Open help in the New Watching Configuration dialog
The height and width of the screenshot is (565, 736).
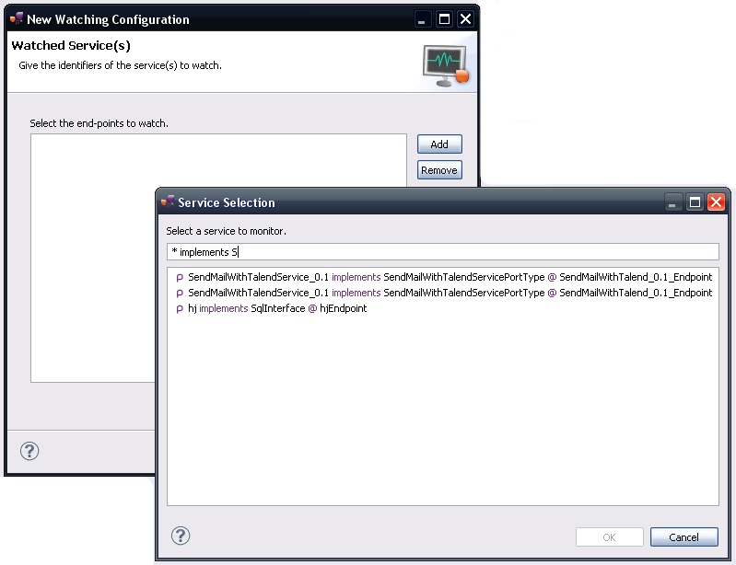29,451
